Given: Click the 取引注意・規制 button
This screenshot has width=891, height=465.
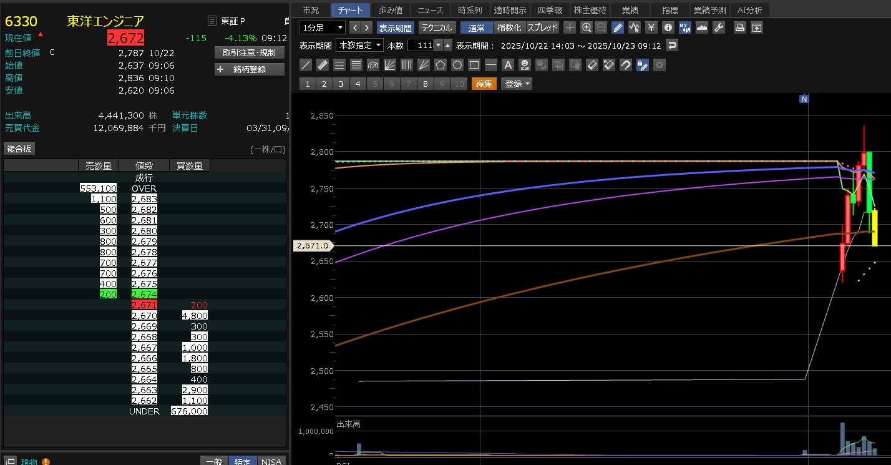Looking at the screenshot, I should [249, 52].
